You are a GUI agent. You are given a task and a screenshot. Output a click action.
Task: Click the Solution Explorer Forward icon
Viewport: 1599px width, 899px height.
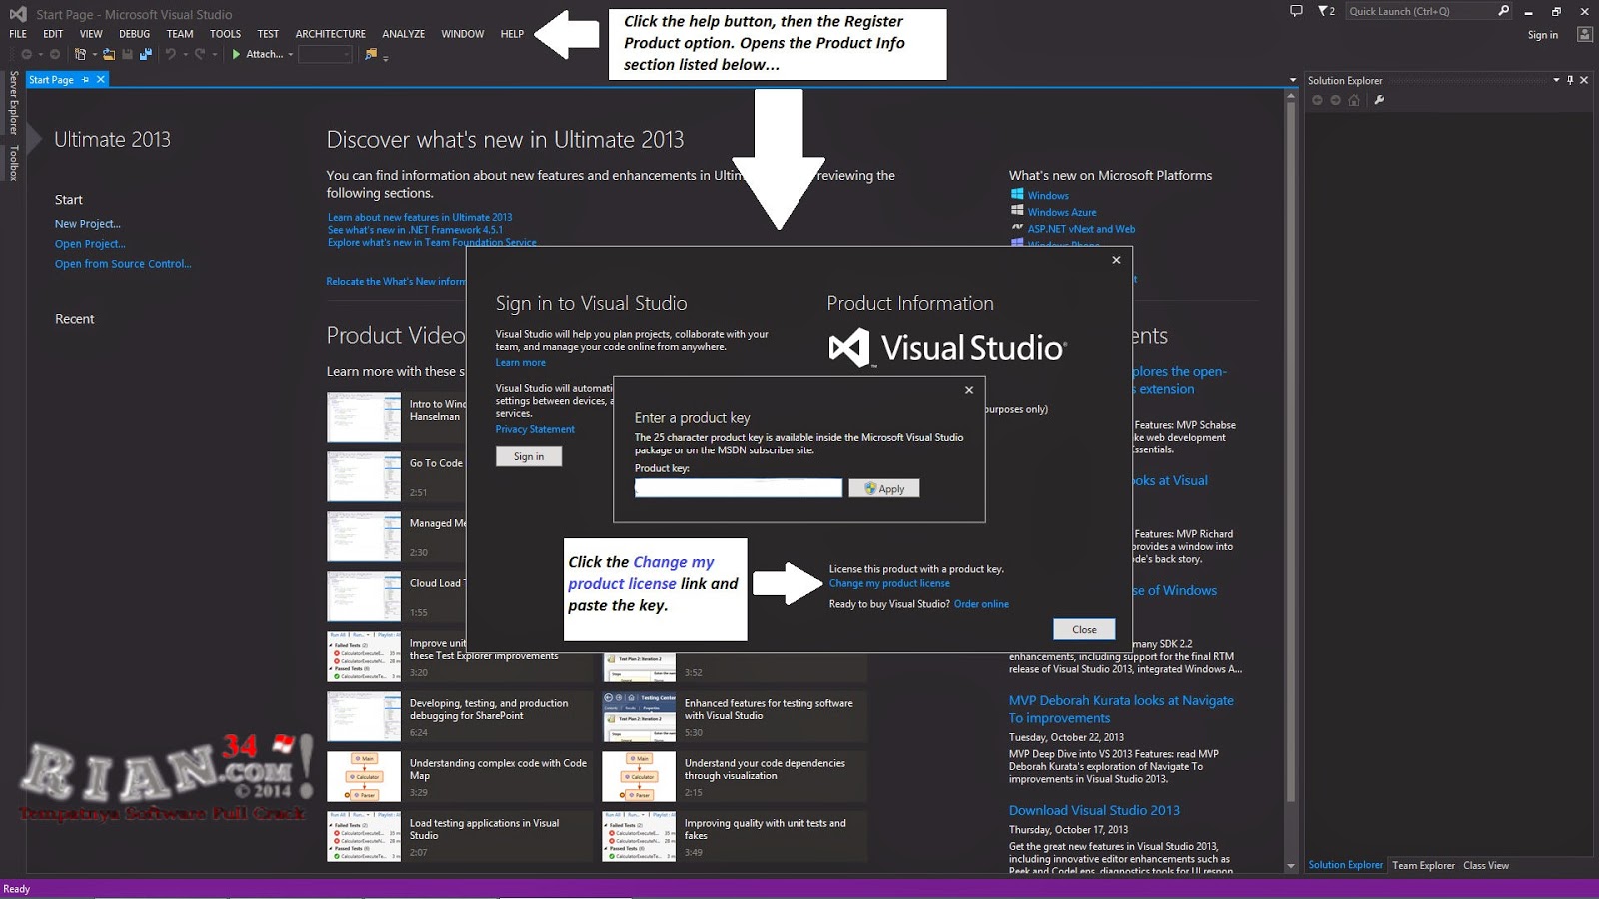coord(1335,100)
